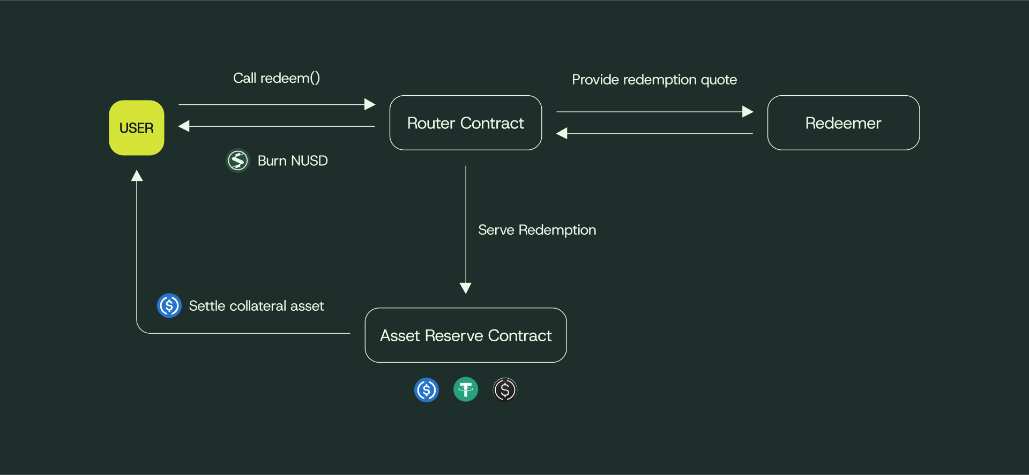Click the yellow USER box
This screenshot has width=1029, height=475.
click(137, 128)
